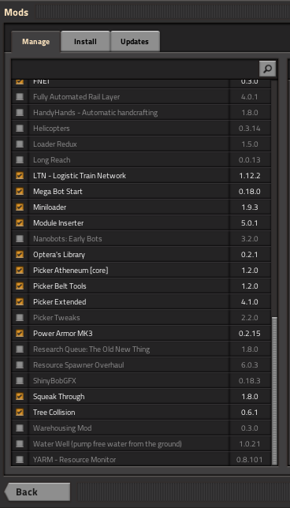Enable HandyHands automatic handcrafting checkbox
The image size is (290, 508).
20,113
